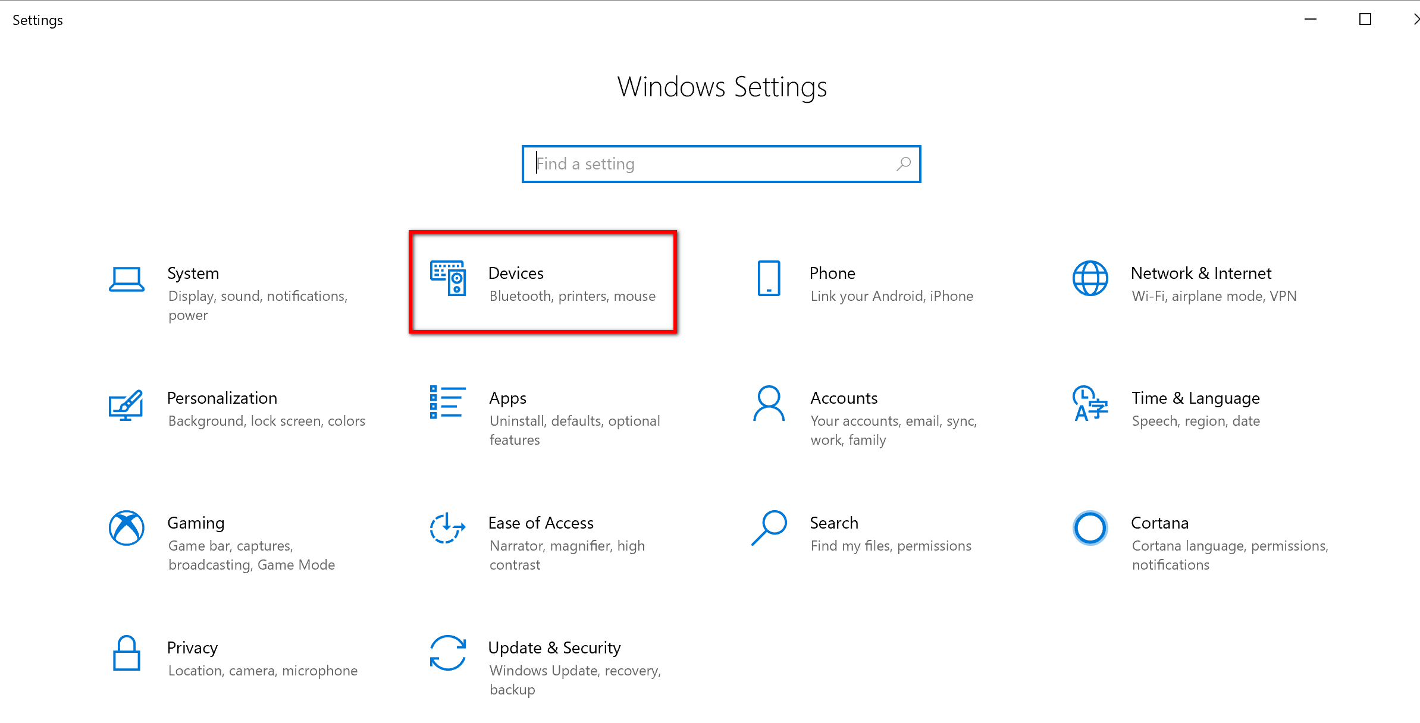Open Time & Language icon
1420x723 pixels.
click(x=1090, y=404)
